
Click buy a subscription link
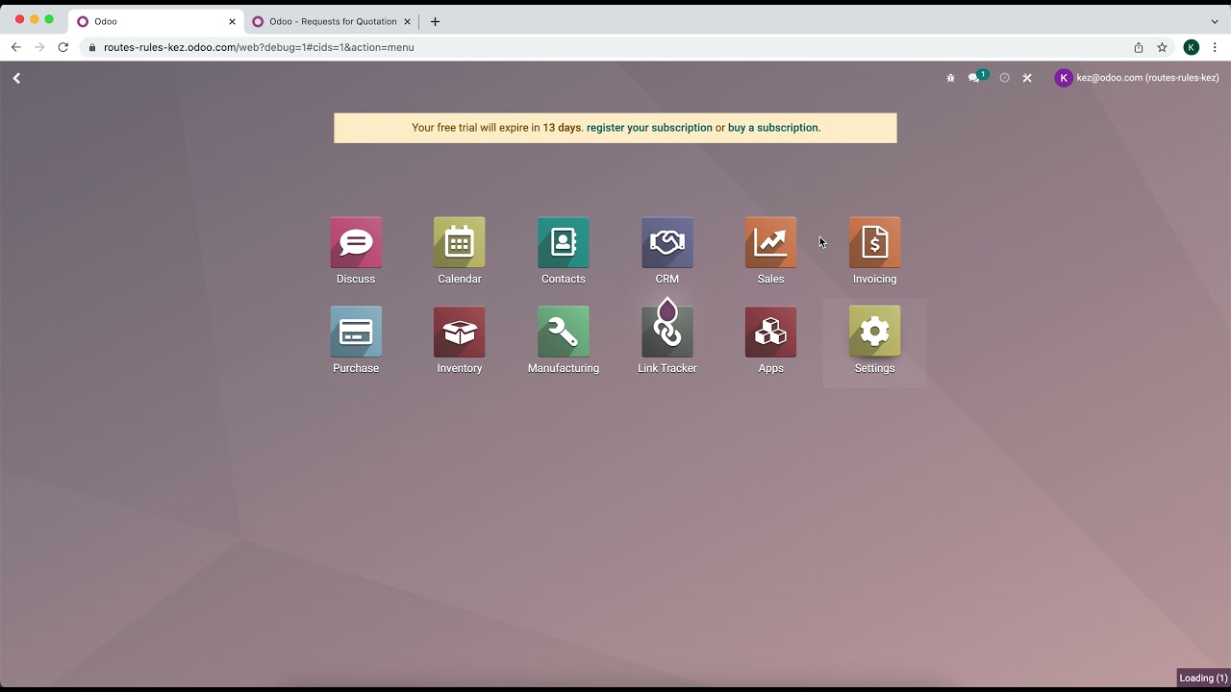[773, 128]
